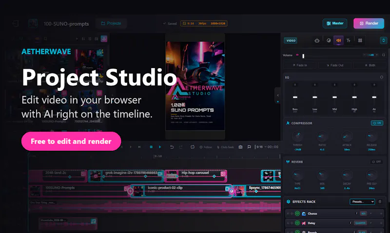Image resolution: width=390 pixels, height=233 pixels.
Task: Click the redo arrow icon
Action: pyautogui.click(x=180, y=147)
